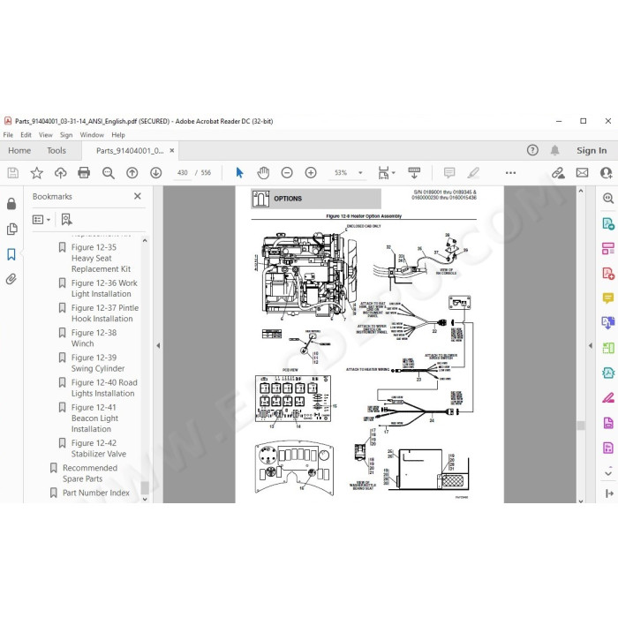Open the Window menu
This screenshot has height=618, width=618.
pos(92,135)
